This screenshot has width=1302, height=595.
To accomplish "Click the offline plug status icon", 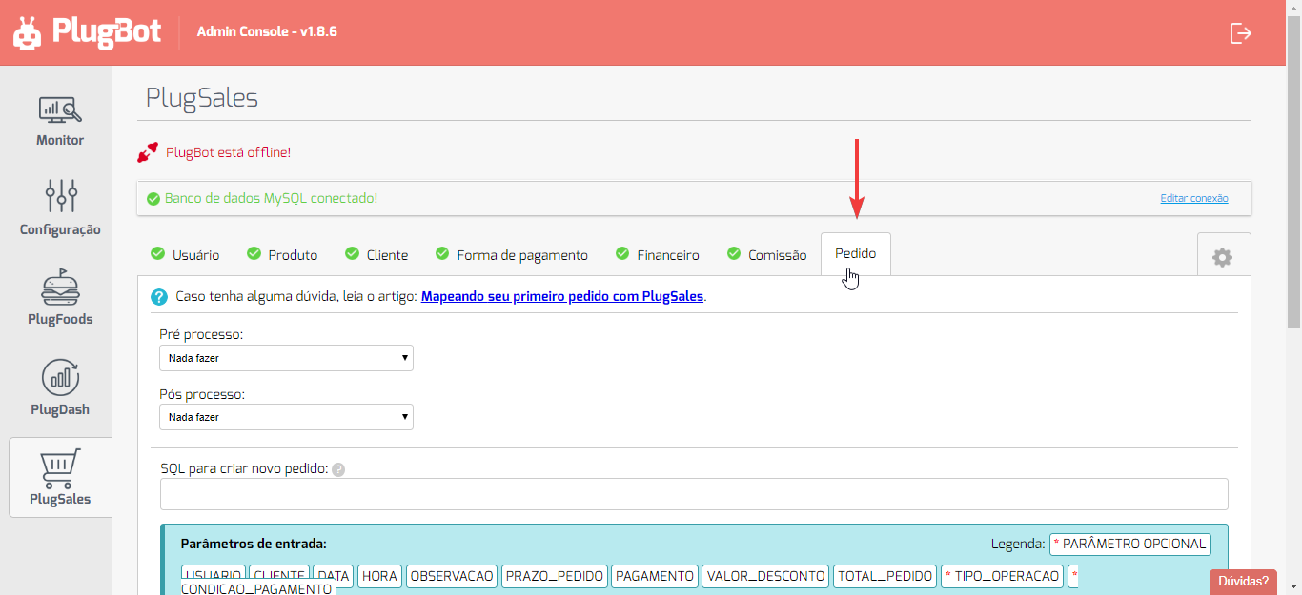I will click(148, 152).
